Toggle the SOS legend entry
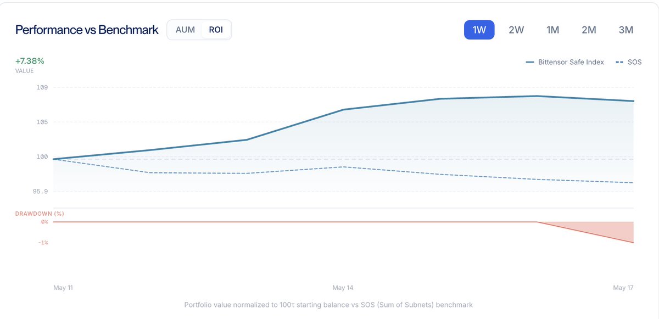This screenshot has width=659, height=319. pos(629,62)
